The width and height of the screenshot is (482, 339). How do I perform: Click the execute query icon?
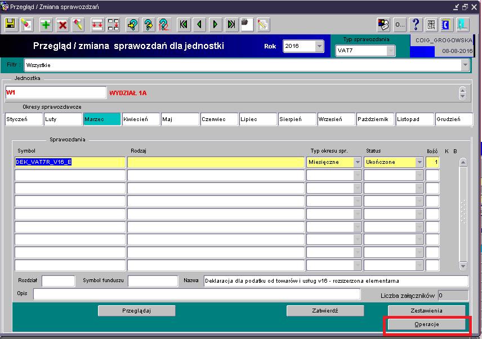pyautogui.click(x=149, y=25)
